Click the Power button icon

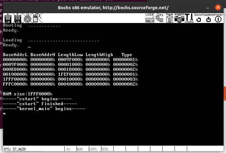pos(218,18)
